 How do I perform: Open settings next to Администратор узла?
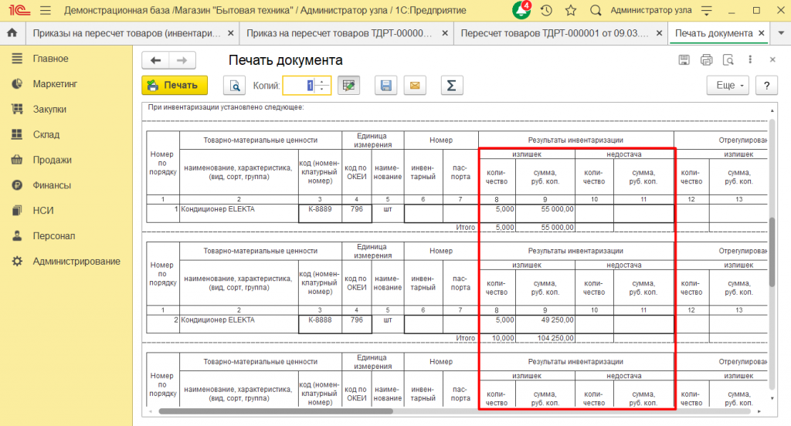[x=708, y=11]
